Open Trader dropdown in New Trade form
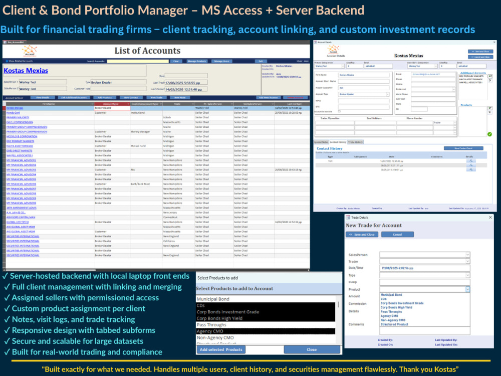Image resolution: width=501 pixels, height=376 pixels. [x=467, y=261]
